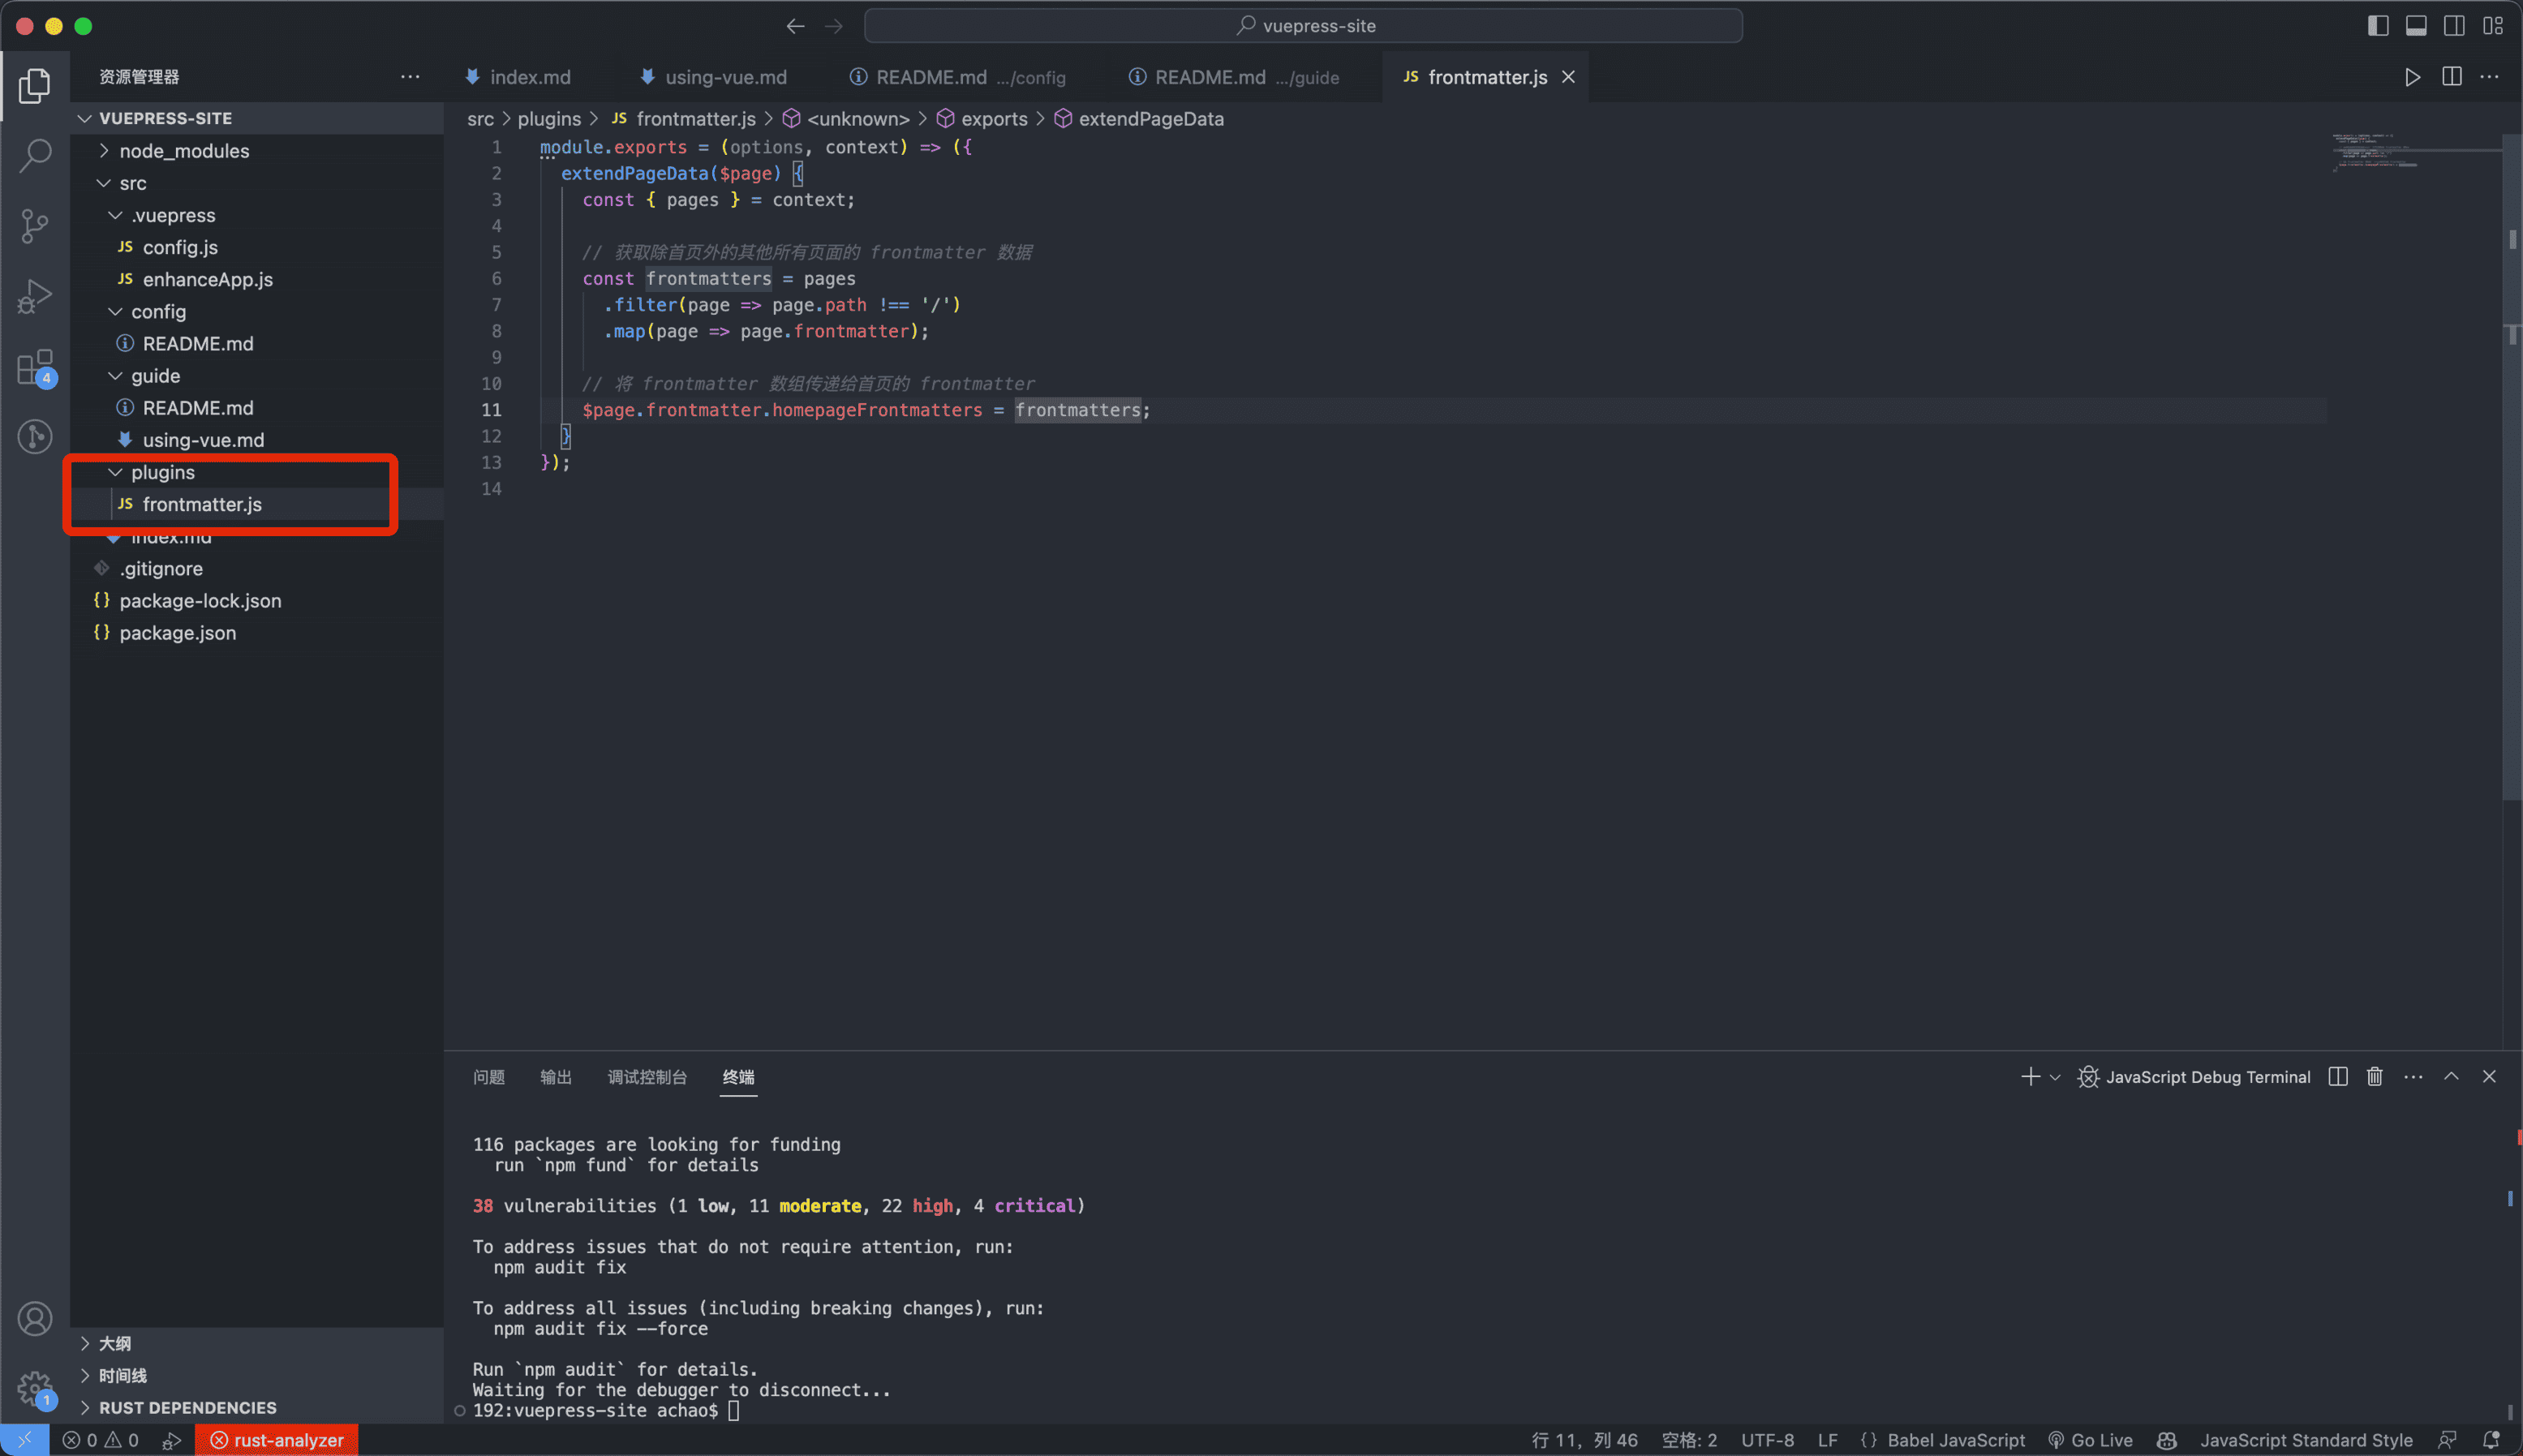The height and width of the screenshot is (1456, 2523).
Task: Toggle the primary sidebar layout button
Action: coord(2378,26)
